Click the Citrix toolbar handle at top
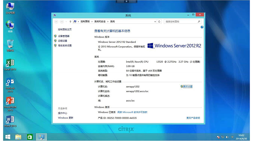 (x=126, y=1)
